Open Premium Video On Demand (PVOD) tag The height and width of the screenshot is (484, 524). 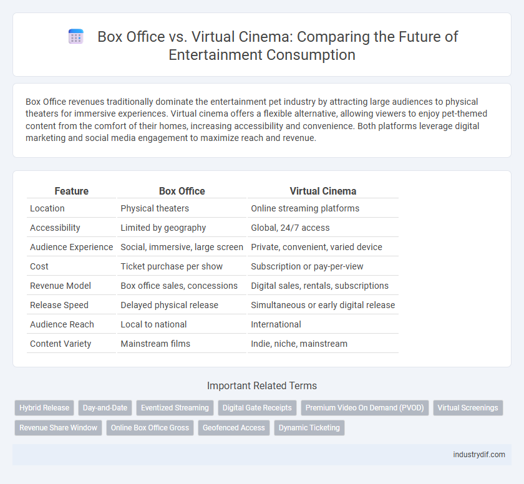point(364,408)
